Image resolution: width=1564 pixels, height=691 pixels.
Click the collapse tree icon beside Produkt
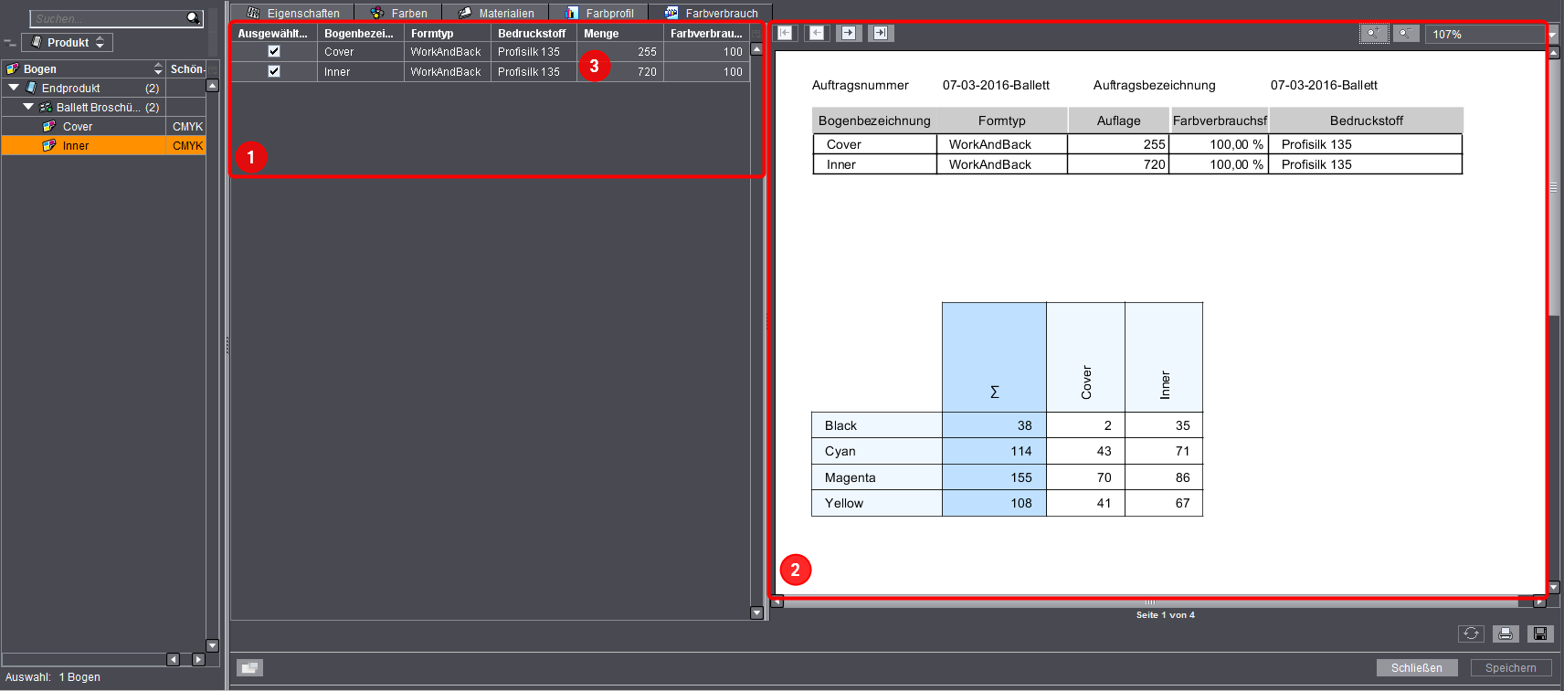point(10,43)
